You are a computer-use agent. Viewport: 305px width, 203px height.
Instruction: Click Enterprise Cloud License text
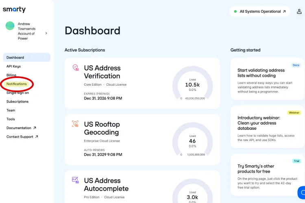tap(102, 141)
